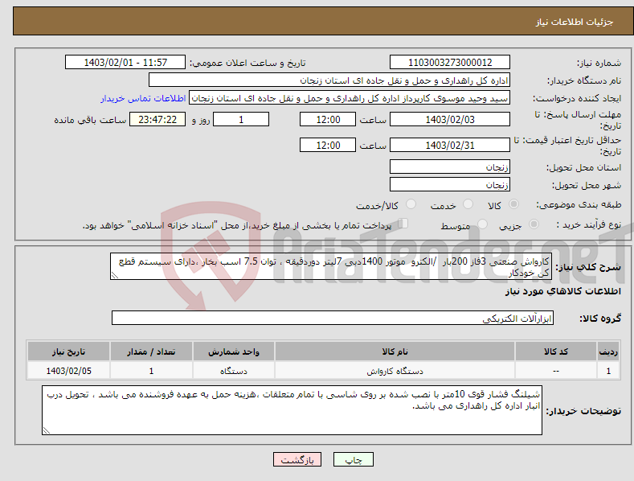Click the resize handle of buyer notes box

(x=47, y=430)
